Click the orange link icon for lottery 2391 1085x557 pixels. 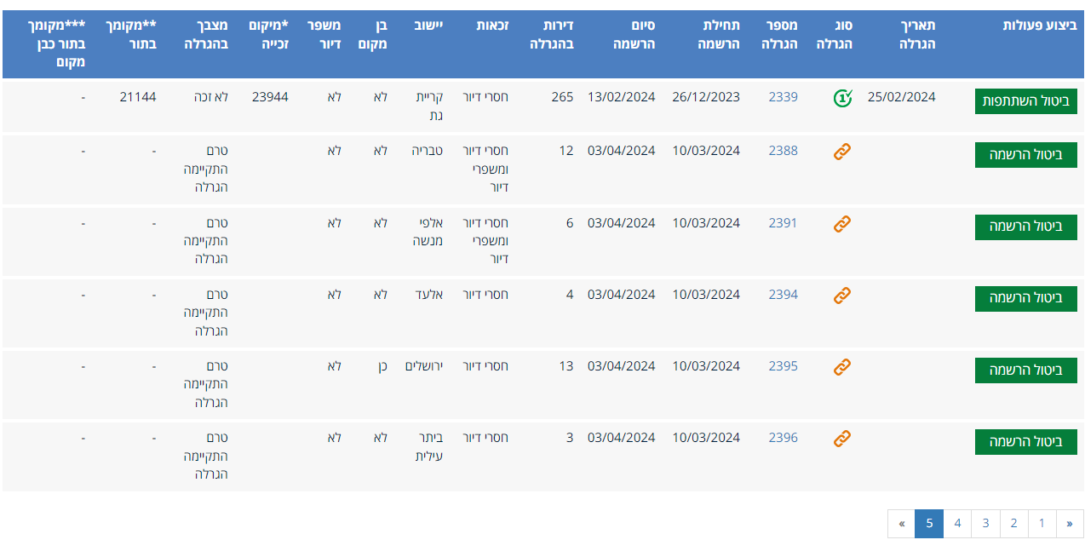click(842, 224)
